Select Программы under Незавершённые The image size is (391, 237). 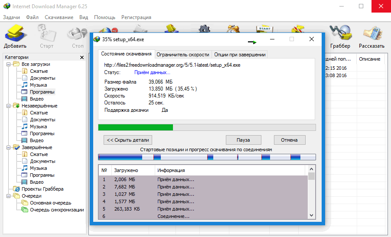[42, 133]
